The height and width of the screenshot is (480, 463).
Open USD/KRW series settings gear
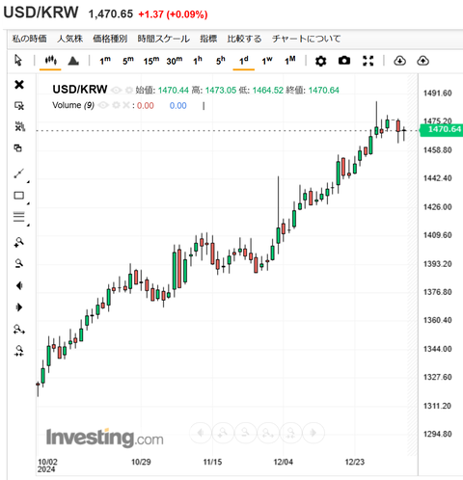(129, 91)
